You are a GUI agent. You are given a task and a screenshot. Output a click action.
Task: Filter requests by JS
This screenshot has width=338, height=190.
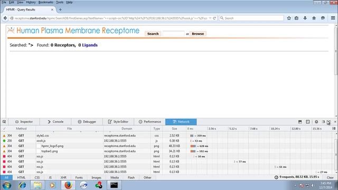50,177
